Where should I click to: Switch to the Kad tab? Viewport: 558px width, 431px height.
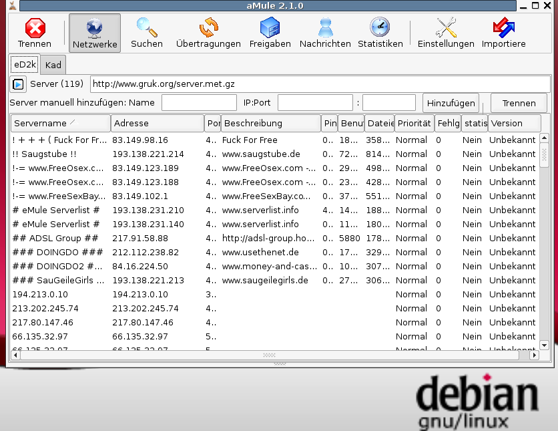click(53, 65)
